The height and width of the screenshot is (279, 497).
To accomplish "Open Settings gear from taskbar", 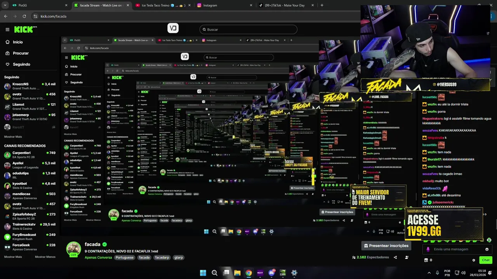I will pyautogui.click(x=294, y=273).
